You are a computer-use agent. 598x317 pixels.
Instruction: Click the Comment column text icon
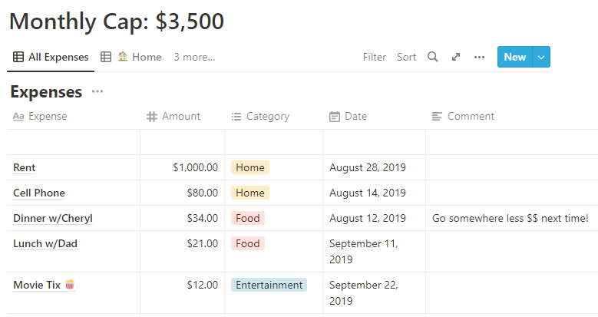(437, 117)
